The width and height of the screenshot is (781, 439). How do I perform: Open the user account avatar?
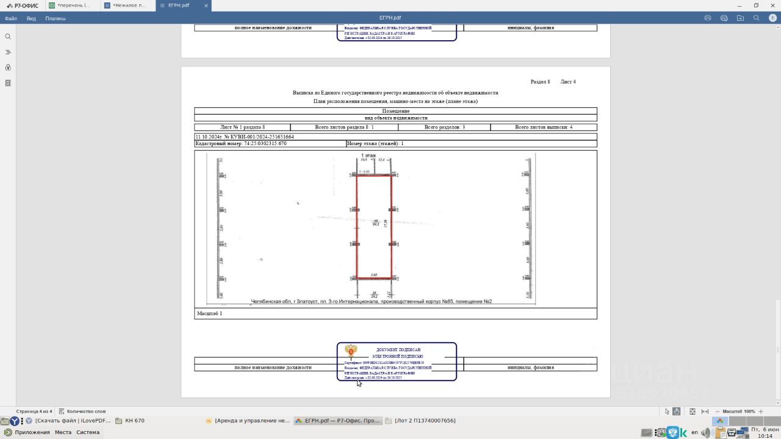coord(772,18)
